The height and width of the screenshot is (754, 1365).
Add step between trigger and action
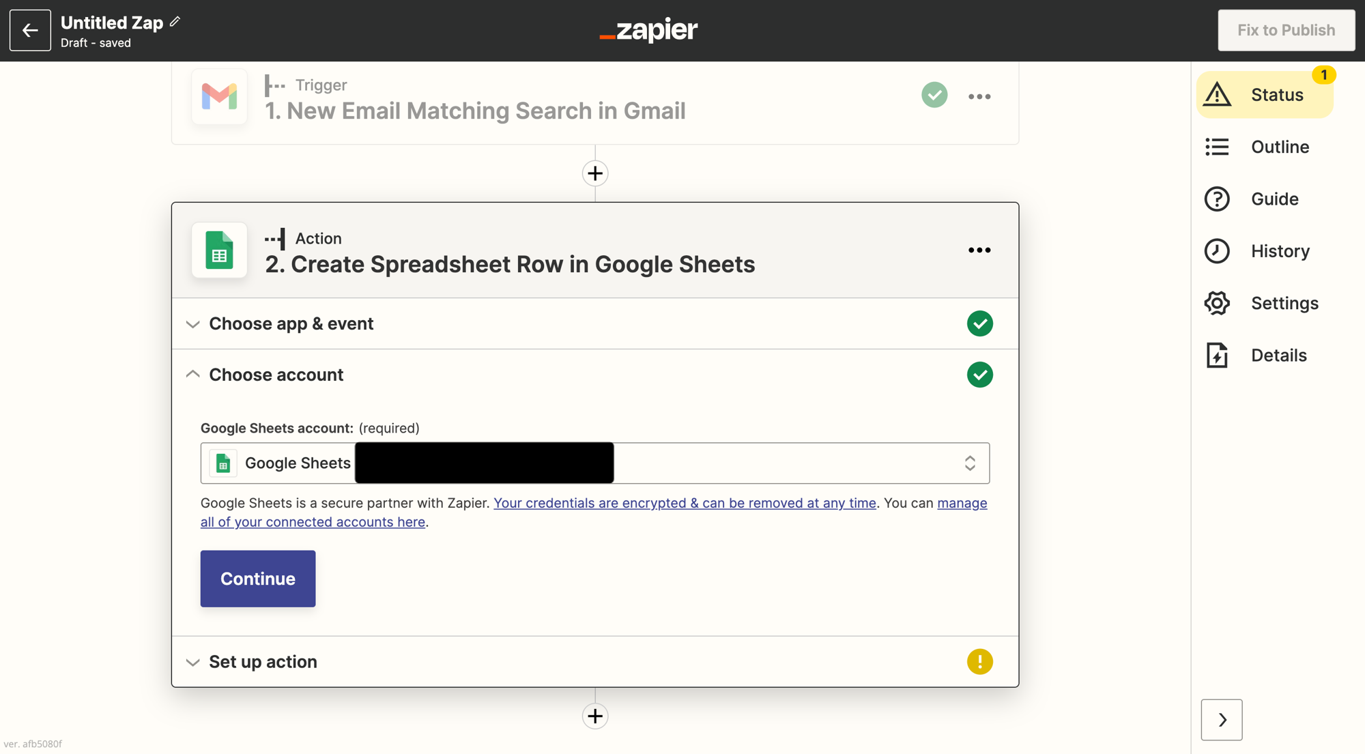[x=595, y=173]
